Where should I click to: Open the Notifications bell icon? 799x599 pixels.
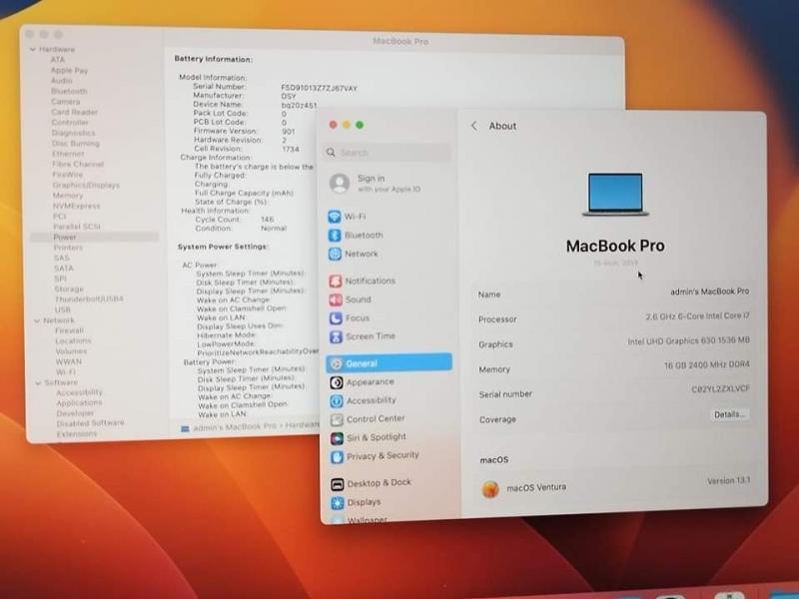pos(336,282)
